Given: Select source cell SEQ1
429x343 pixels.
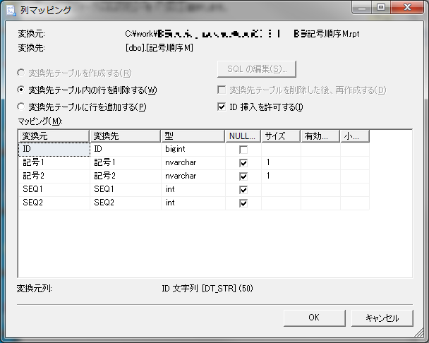Looking at the screenshot, I should coord(54,189).
